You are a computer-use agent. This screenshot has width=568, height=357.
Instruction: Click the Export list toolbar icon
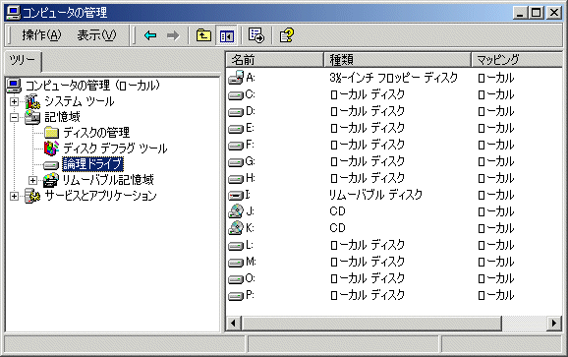pos(256,35)
